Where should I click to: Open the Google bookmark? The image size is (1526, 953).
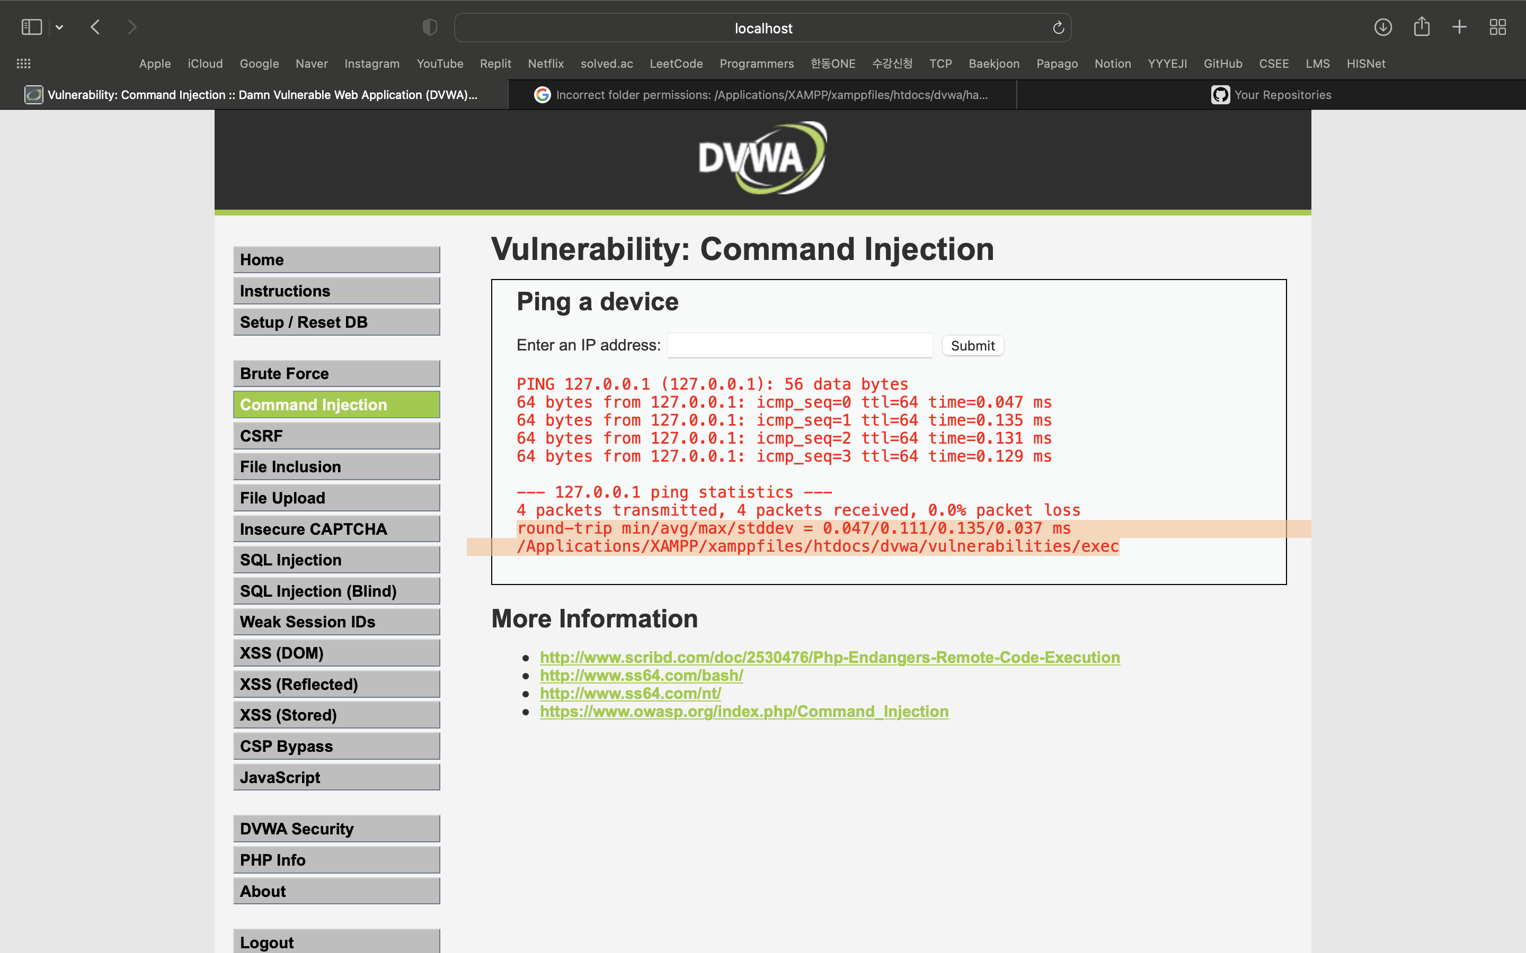[259, 64]
